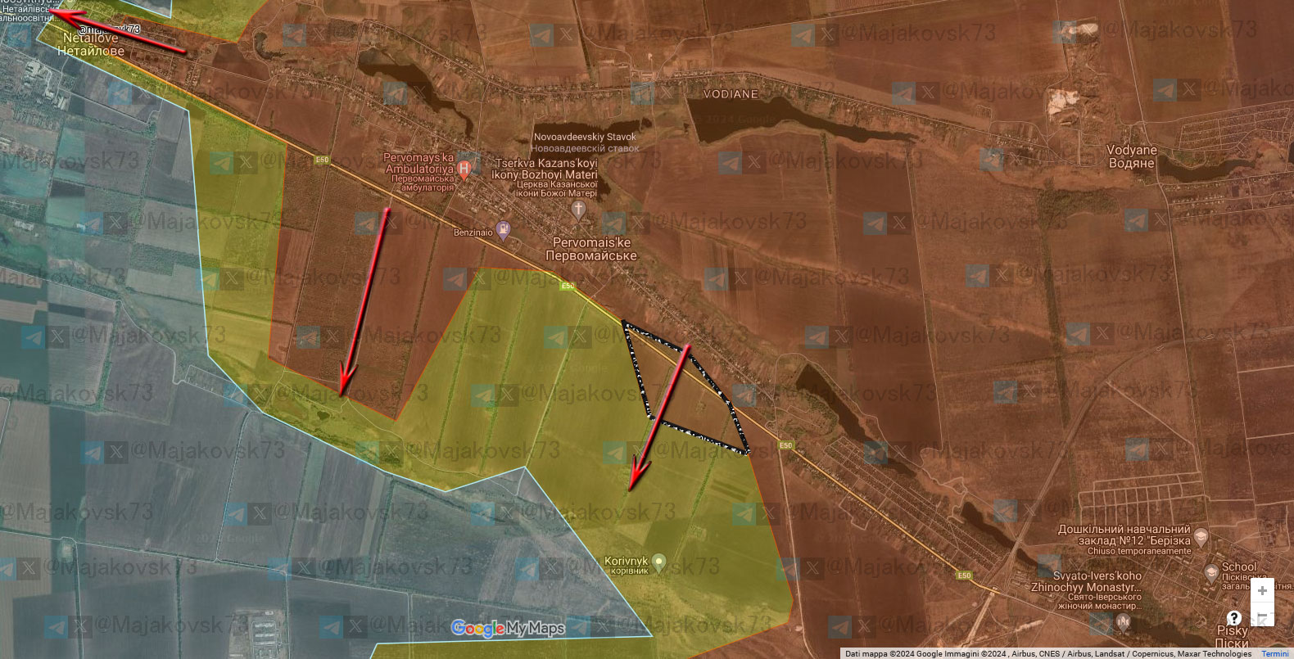Zoom out with the minus button
1294x659 pixels.
(x=1262, y=615)
